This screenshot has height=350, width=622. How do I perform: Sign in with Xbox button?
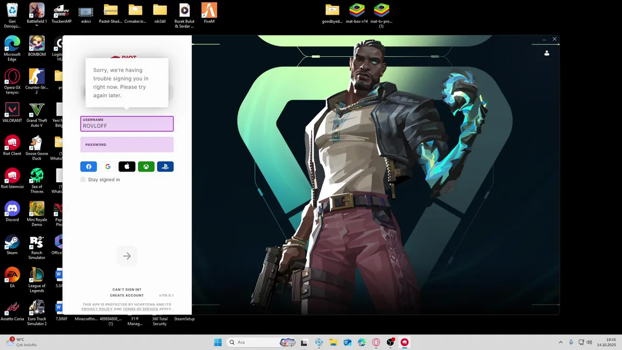coord(146,167)
